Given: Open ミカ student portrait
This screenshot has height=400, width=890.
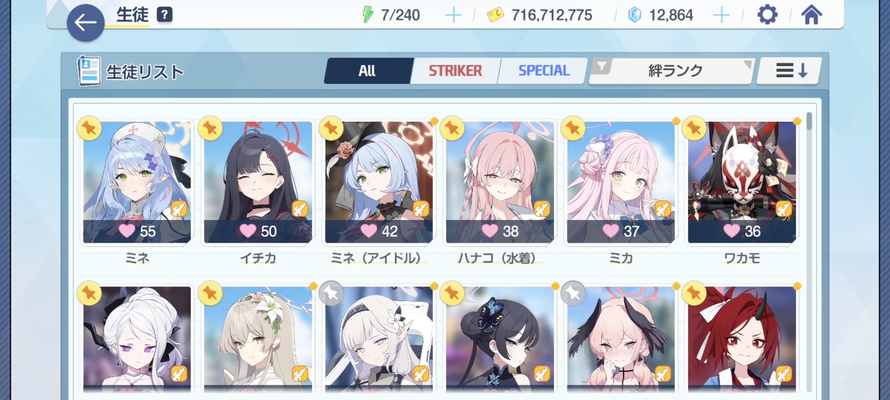Looking at the screenshot, I should [x=621, y=182].
